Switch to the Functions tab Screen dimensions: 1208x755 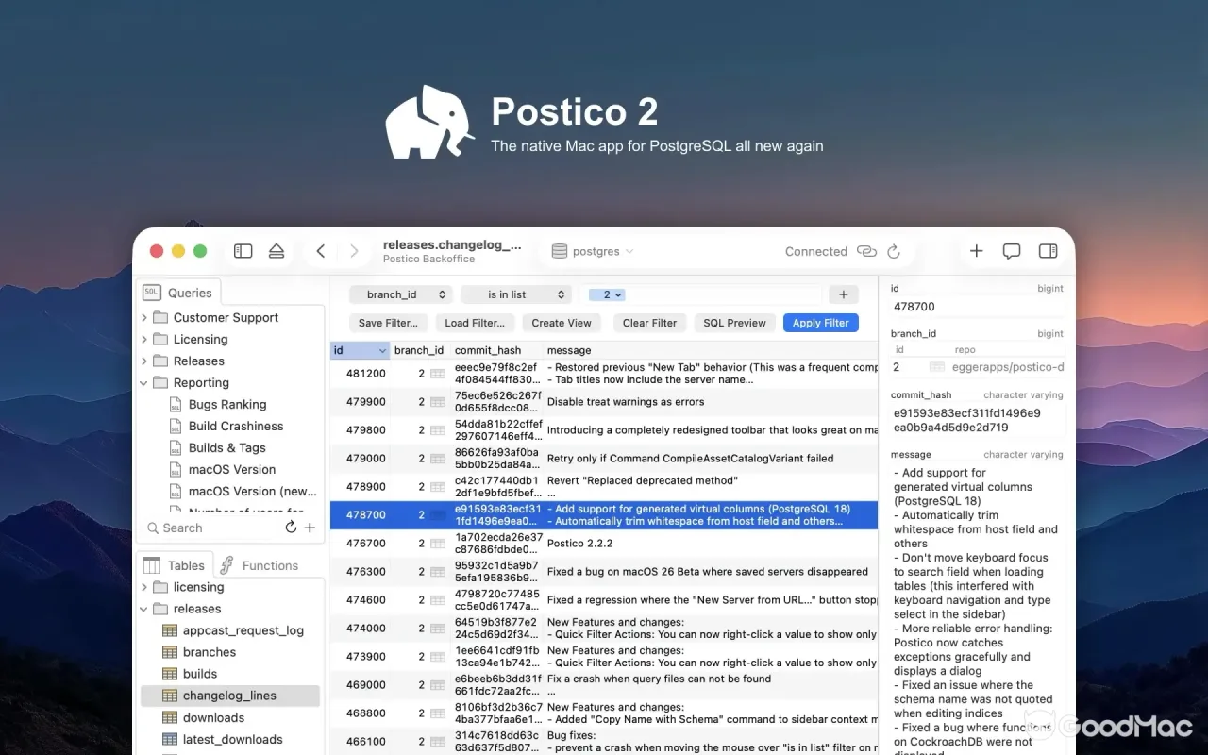[x=259, y=565]
